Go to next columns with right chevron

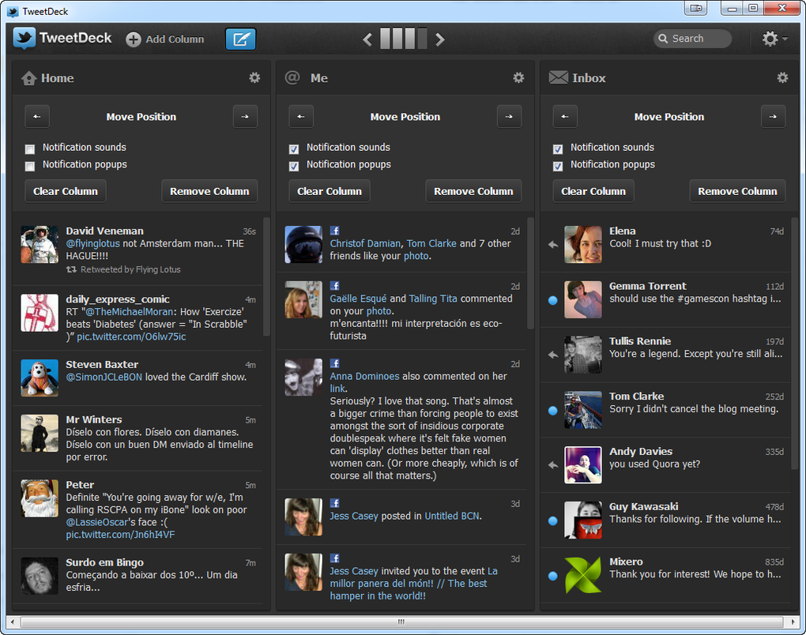click(x=439, y=39)
